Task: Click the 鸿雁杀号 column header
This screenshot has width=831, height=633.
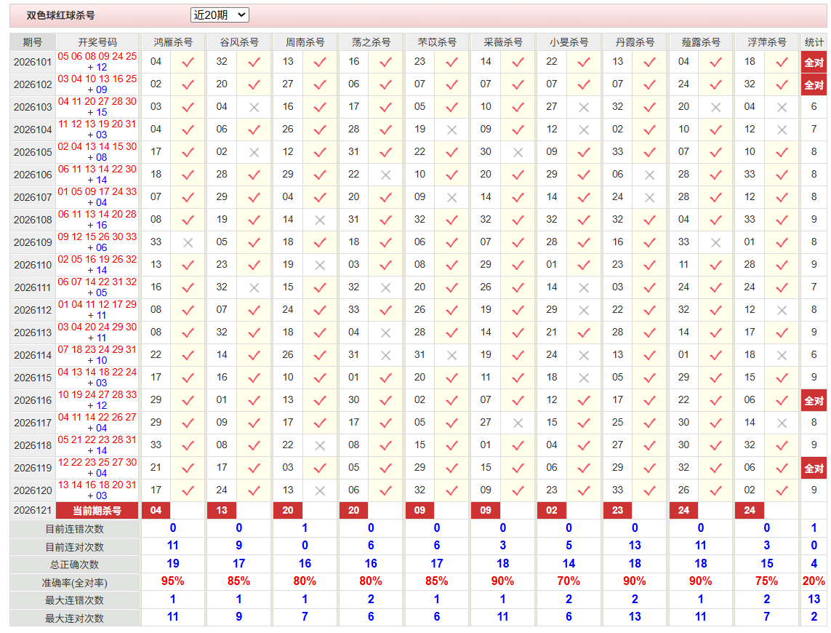Action: coord(173,42)
